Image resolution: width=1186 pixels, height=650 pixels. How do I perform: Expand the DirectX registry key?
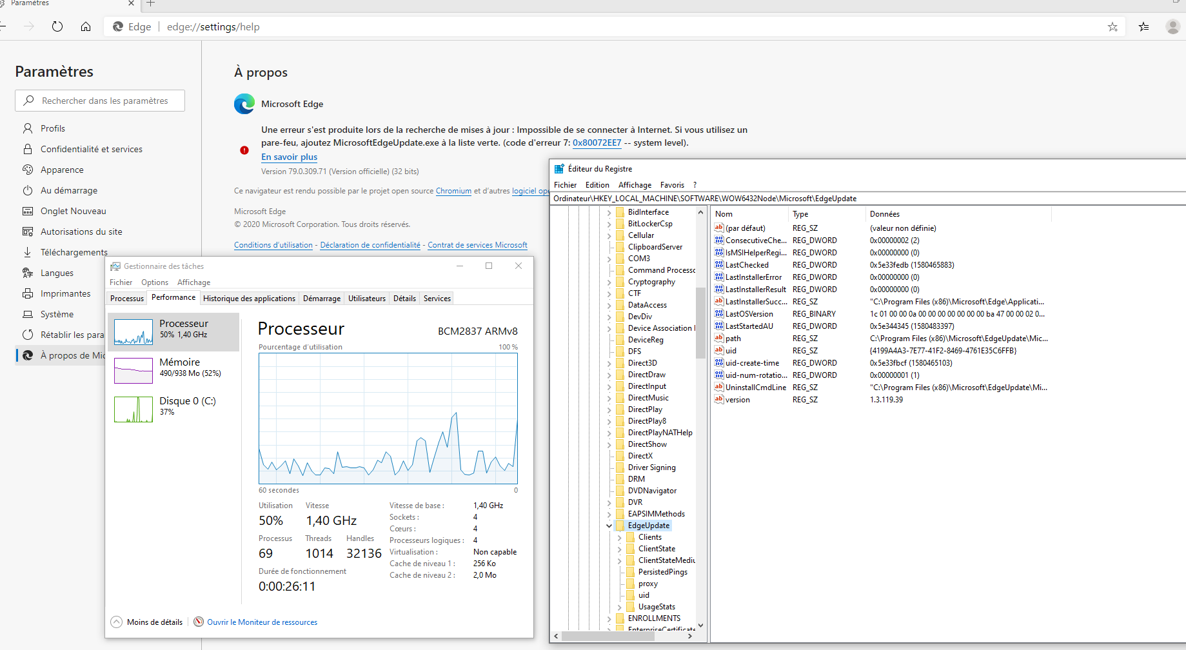609,456
